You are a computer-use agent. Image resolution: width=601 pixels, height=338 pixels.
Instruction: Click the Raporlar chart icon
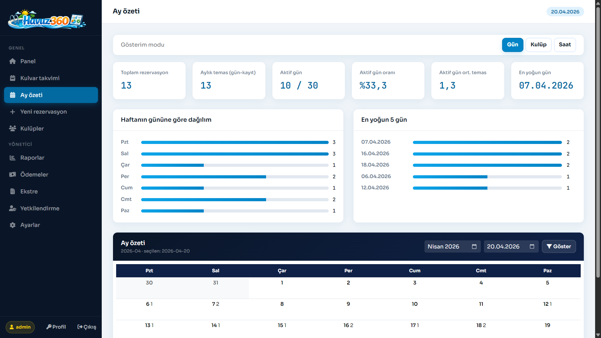click(13, 158)
